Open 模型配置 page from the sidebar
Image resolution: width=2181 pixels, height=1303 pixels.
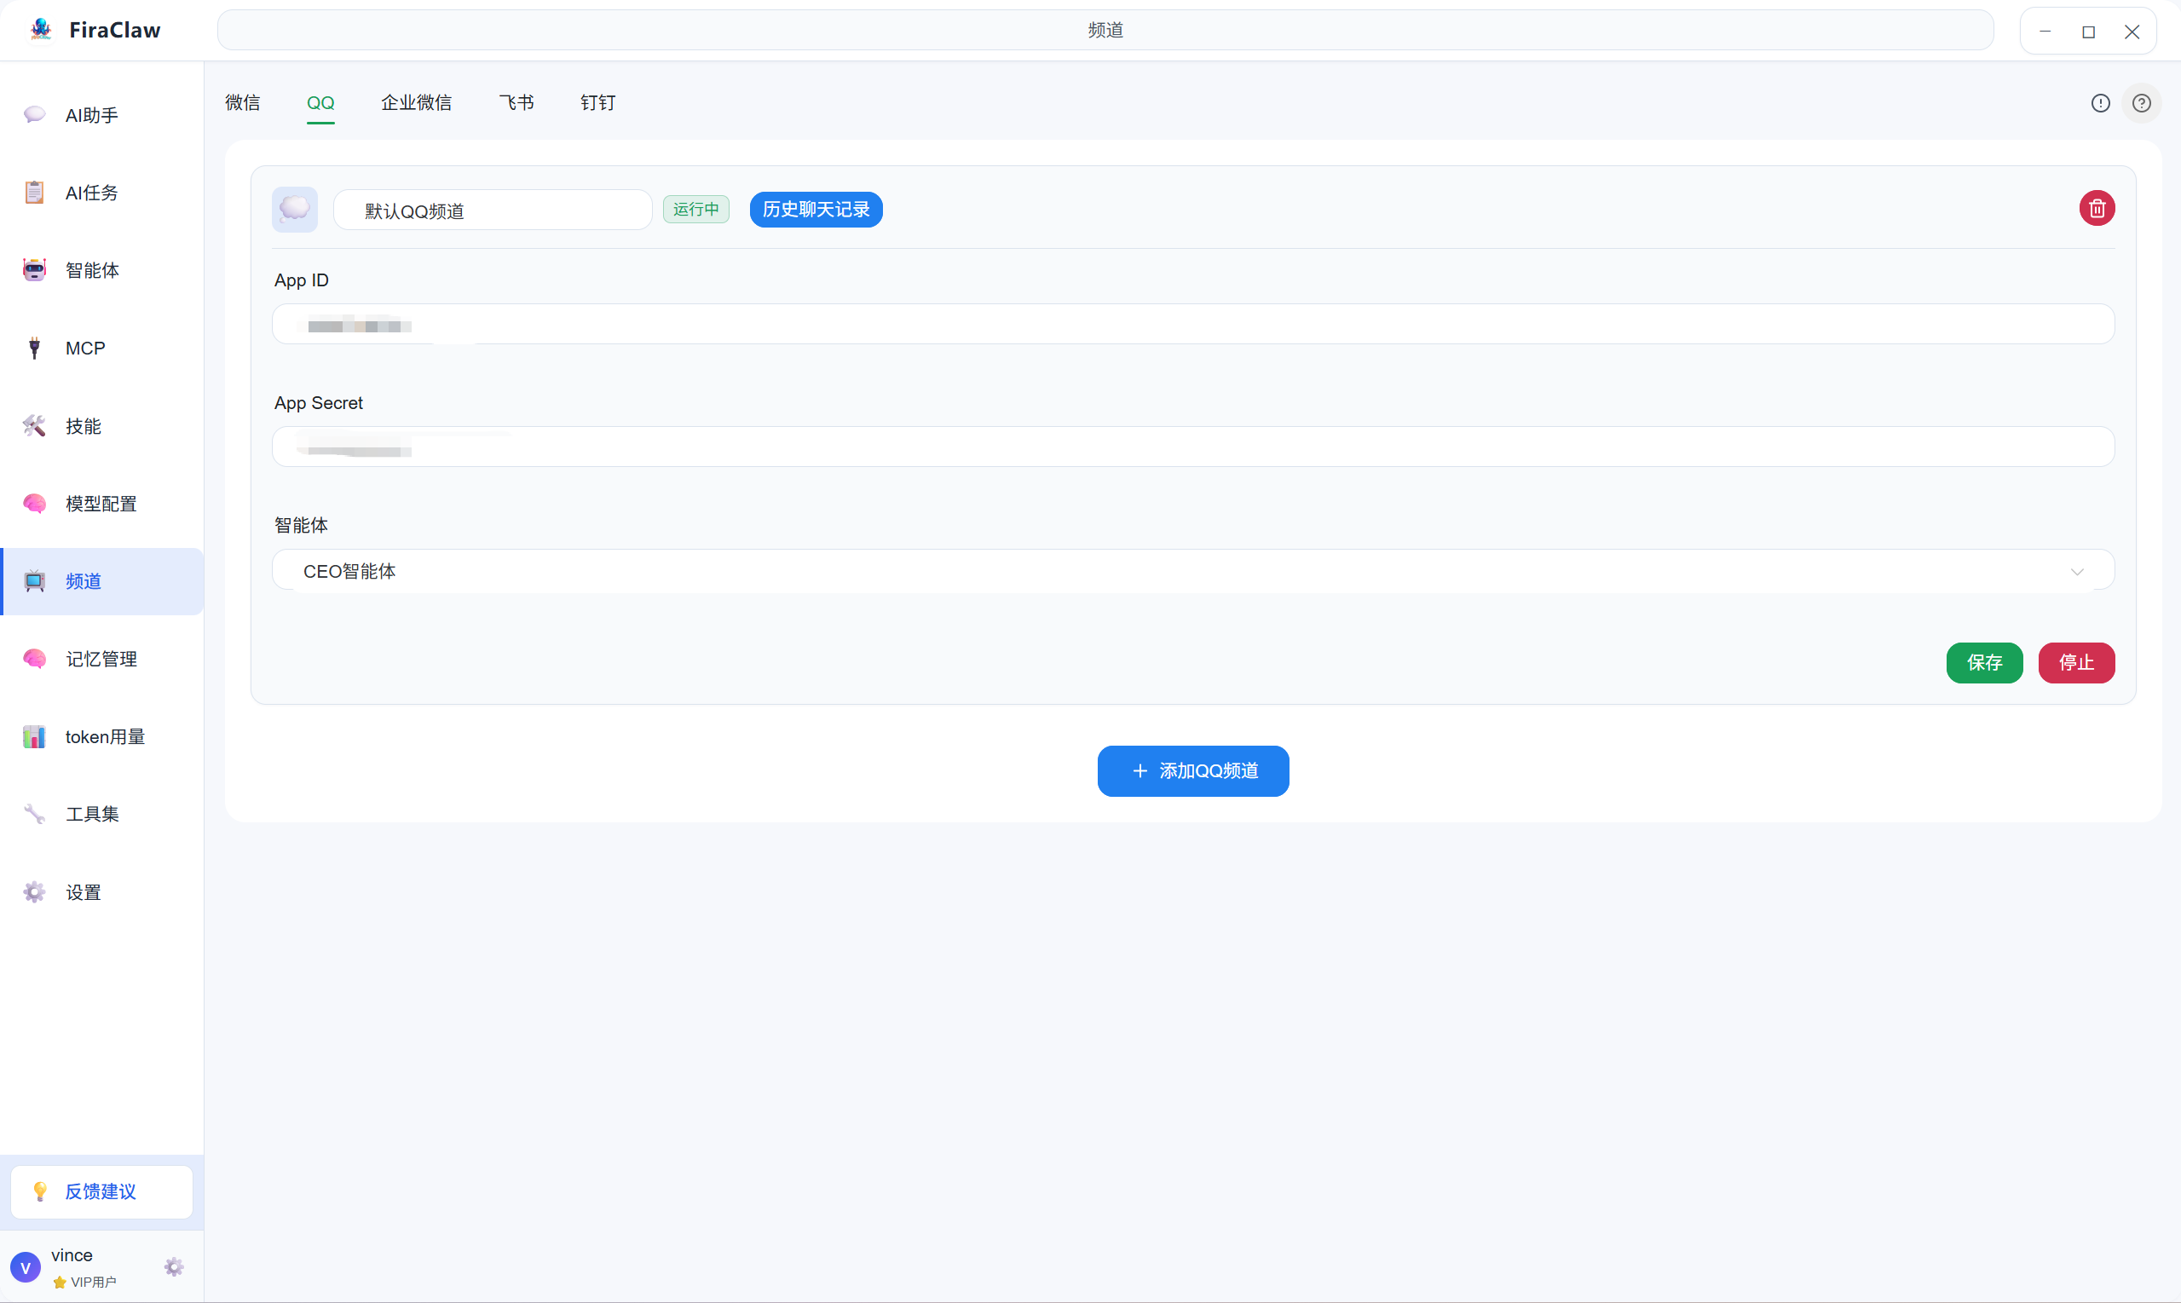click(x=102, y=503)
